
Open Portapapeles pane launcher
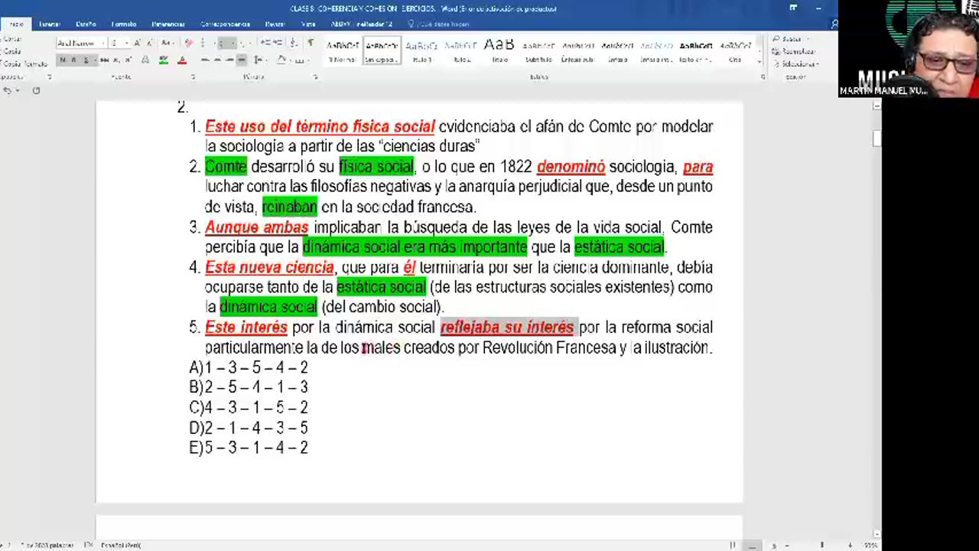[49, 77]
